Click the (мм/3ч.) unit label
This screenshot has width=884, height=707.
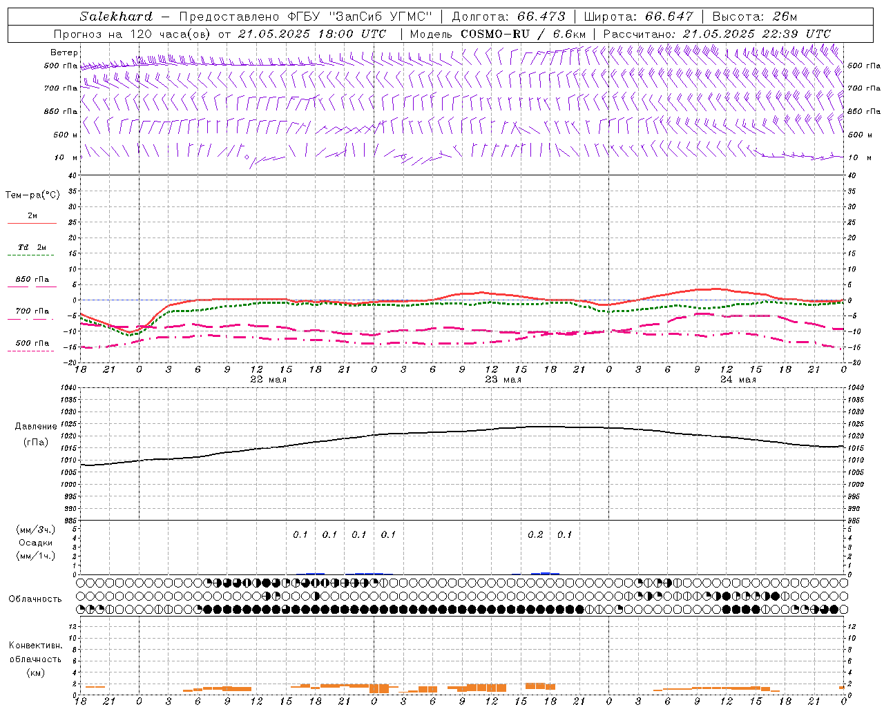tap(36, 530)
